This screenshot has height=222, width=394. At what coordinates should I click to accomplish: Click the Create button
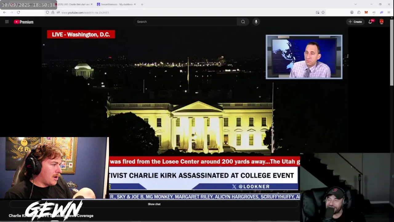pos(355,22)
